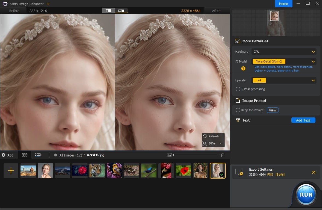Select the blue bird thumbnail
Viewport: 322px width, 210px height.
tap(149, 171)
